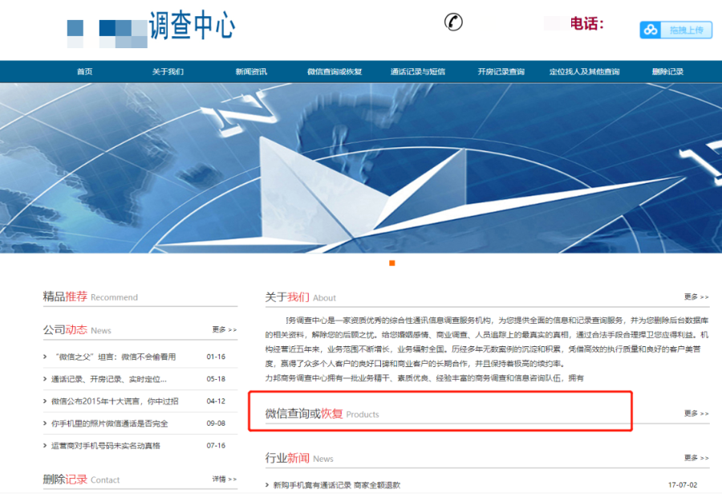Click the 调查中心 logo in the header

[191, 27]
